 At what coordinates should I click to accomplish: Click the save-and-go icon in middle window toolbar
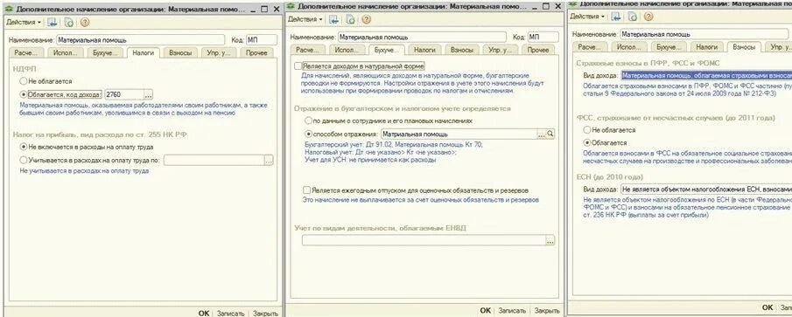(x=334, y=19)
